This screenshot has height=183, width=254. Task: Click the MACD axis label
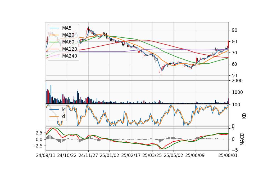pyautogui.click(x=242, y=139)
